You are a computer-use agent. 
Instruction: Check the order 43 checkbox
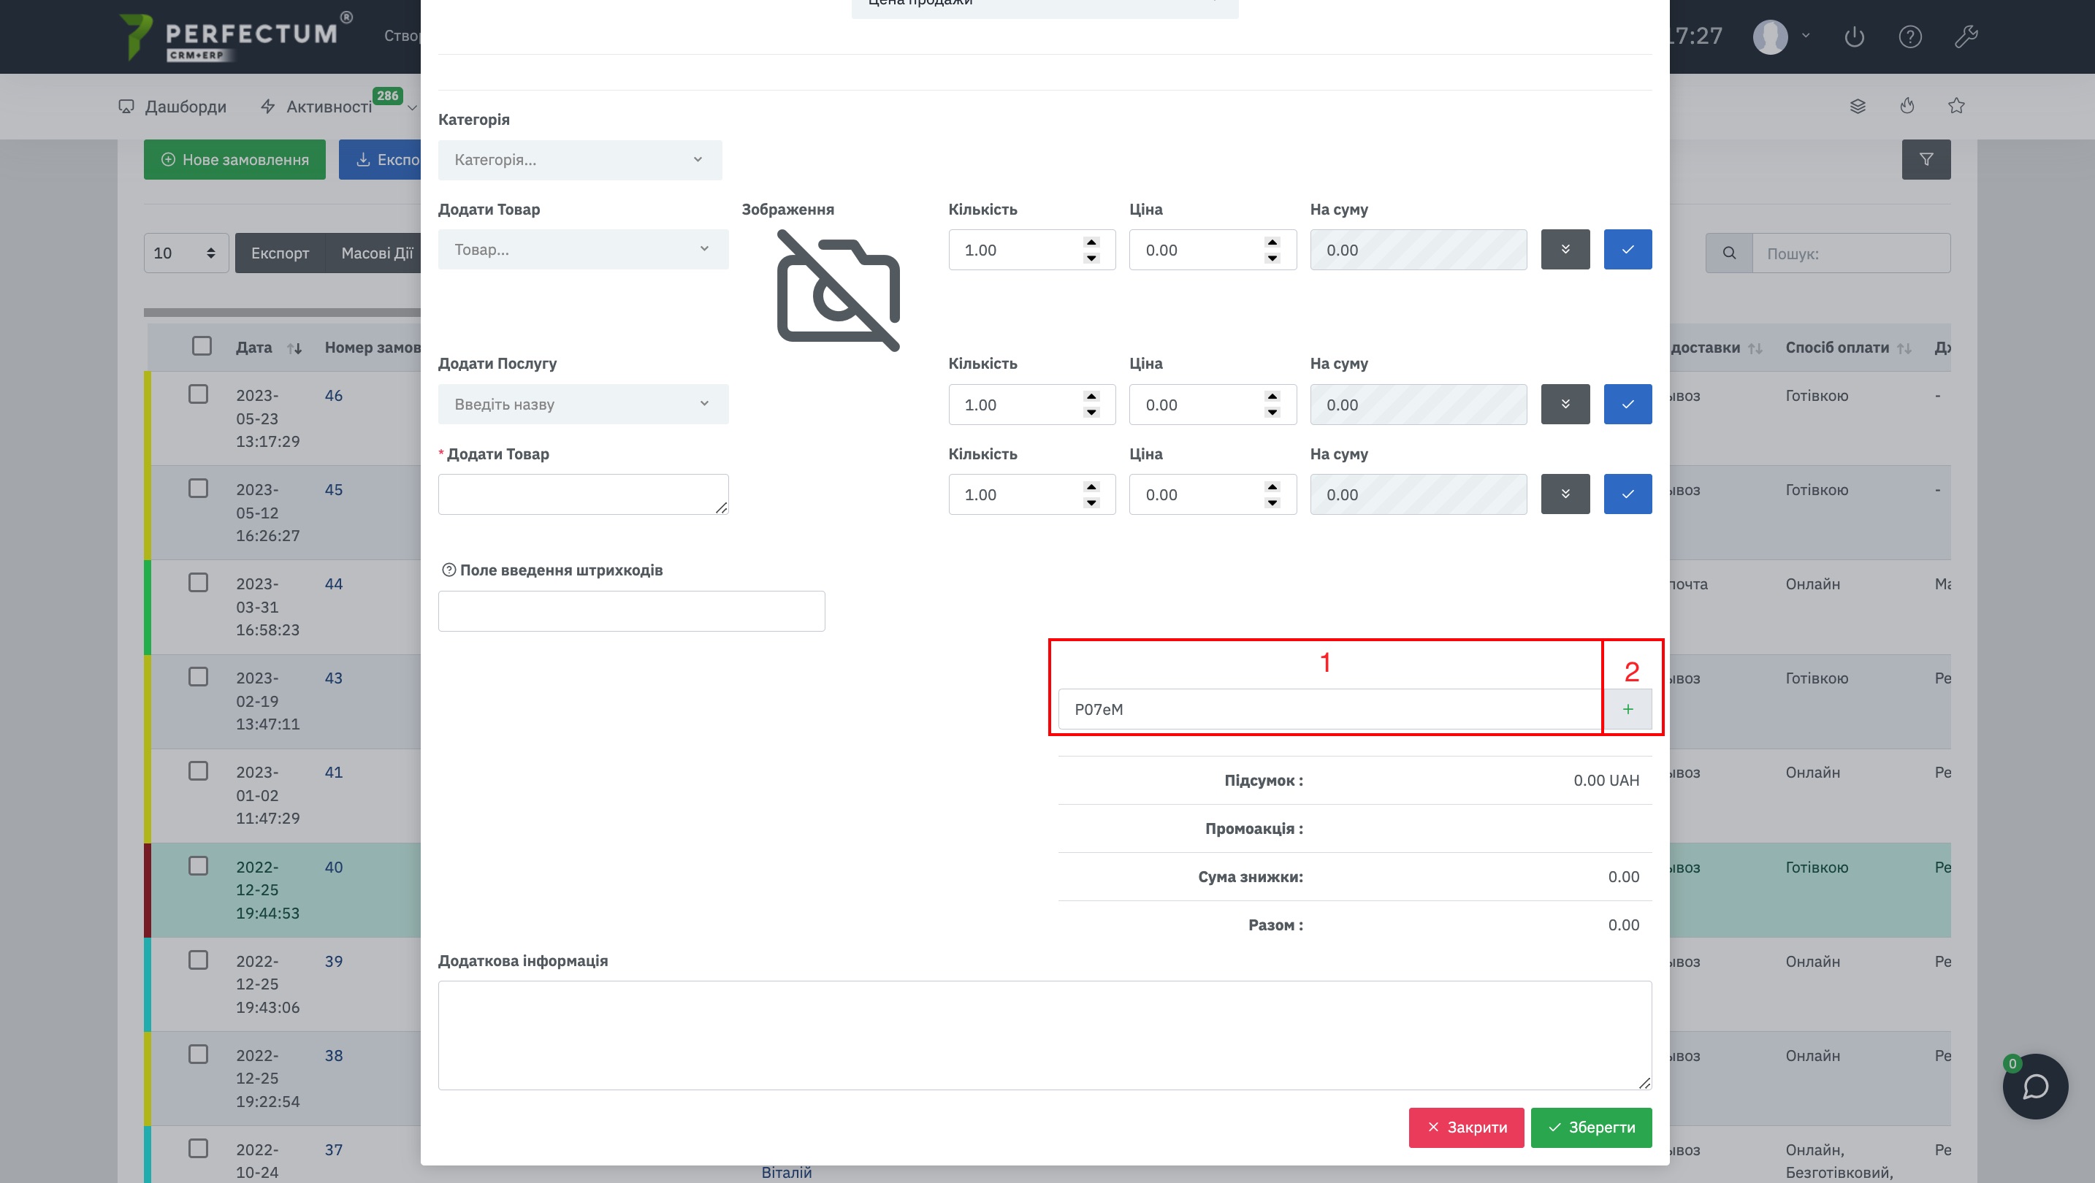tap(199, 676)
